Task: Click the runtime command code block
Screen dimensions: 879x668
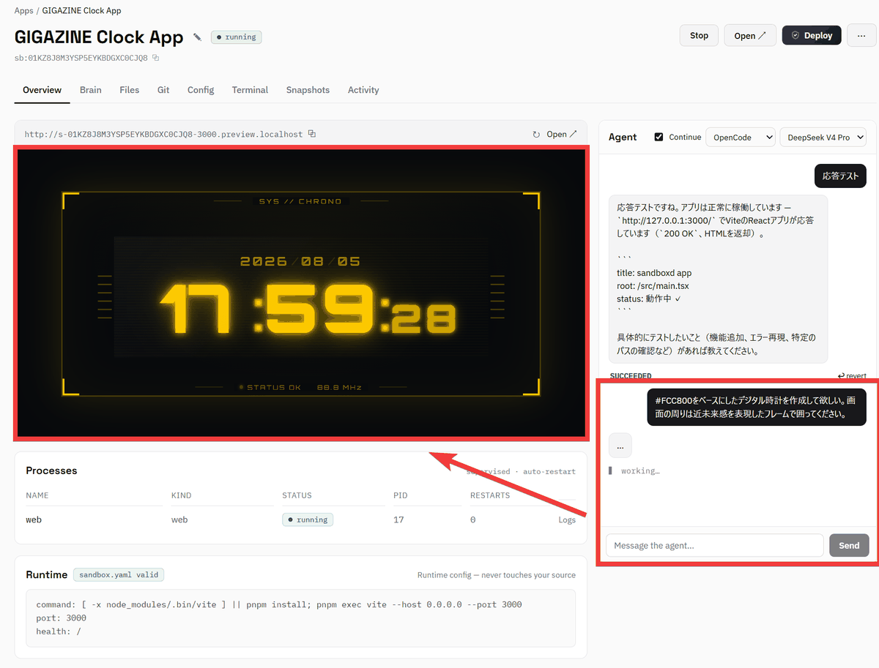Action: click(x=300, y=618)
